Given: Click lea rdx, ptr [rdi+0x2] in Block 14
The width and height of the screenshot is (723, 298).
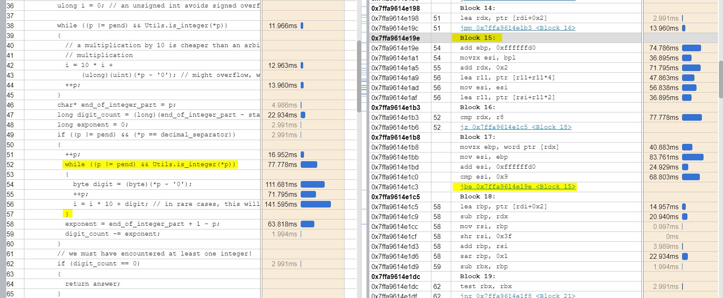Looking at the screenshot, I should point(503,18).
